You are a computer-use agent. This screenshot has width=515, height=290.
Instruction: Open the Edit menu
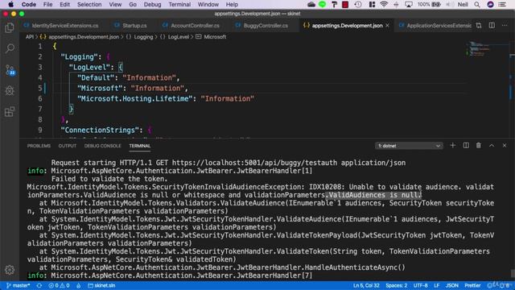click(64, 4)
